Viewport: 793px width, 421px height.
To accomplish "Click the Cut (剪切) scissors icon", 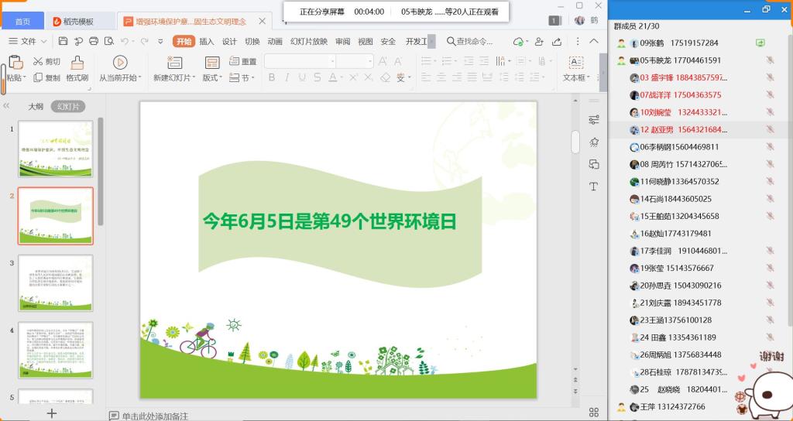I will [38, 61].
